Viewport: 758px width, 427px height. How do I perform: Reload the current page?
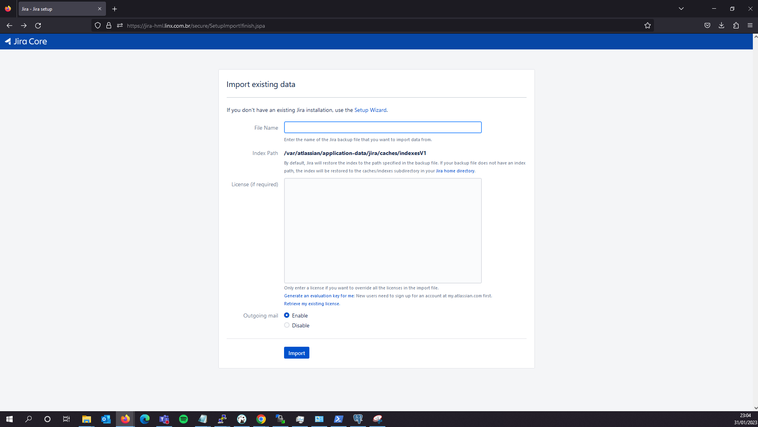[38, 26]
